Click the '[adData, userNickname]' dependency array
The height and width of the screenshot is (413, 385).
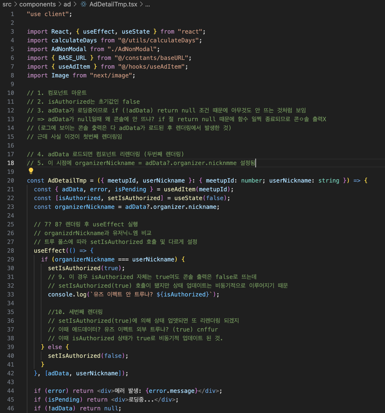coord(83,373)
